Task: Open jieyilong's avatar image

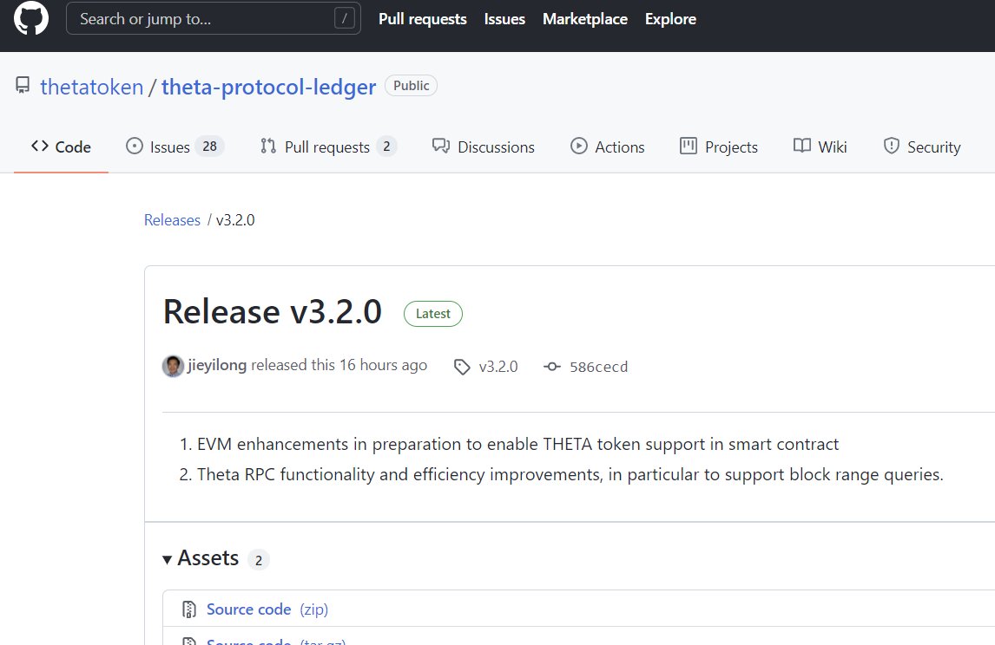Action: click(173, 366)
